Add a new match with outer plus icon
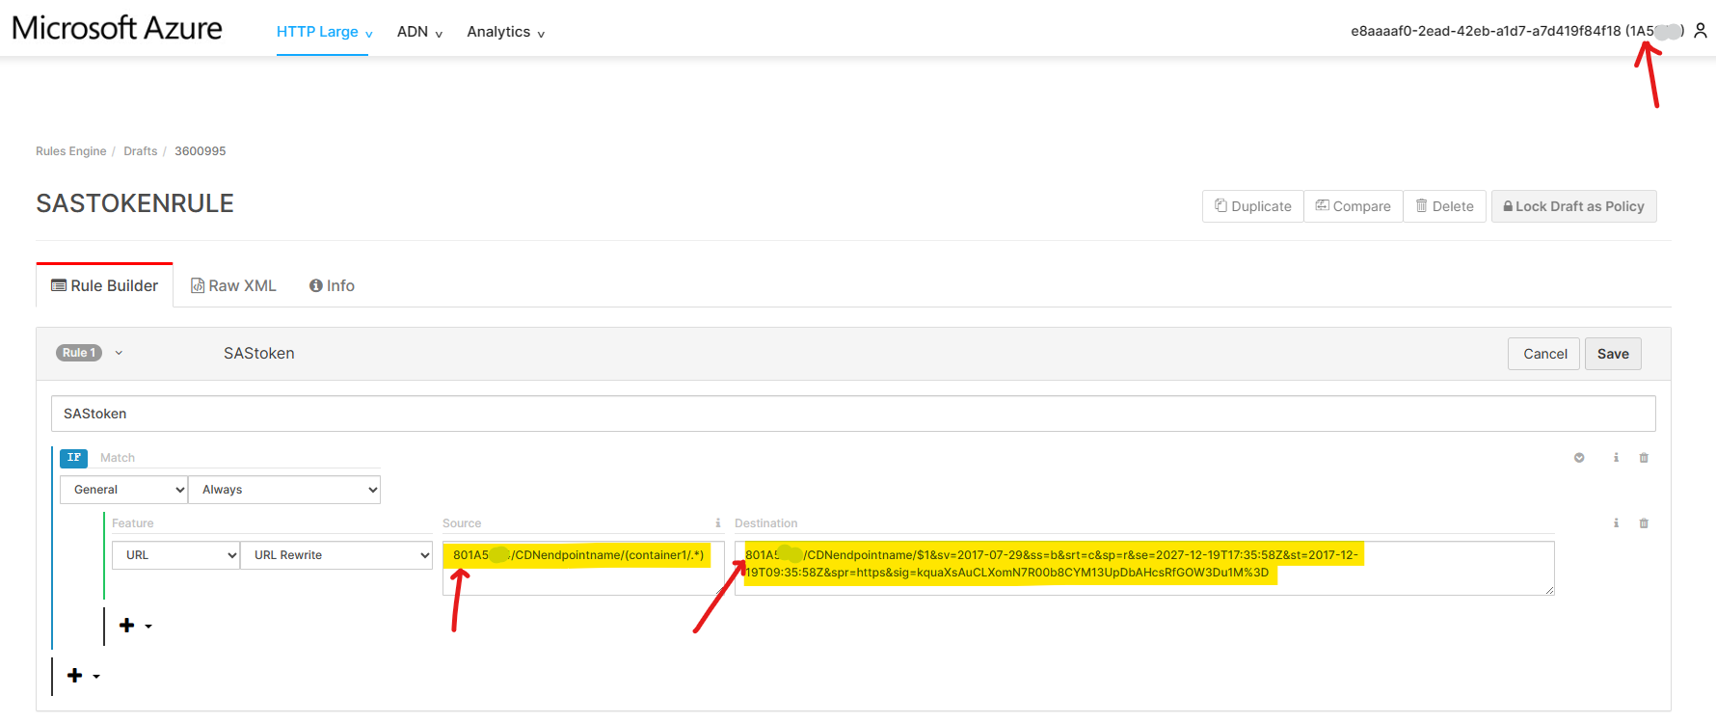This screenshot has height=722, width=1716. (x=74, y=676)
